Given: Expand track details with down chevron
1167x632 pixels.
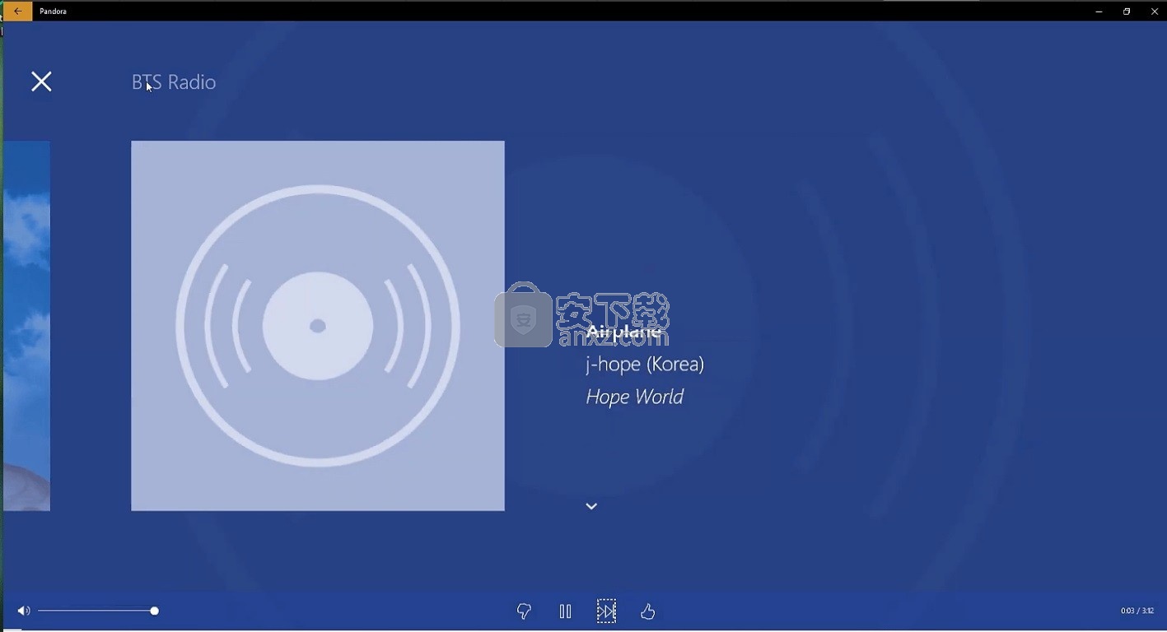Looking at the screenshot, I should click(591, 506).
